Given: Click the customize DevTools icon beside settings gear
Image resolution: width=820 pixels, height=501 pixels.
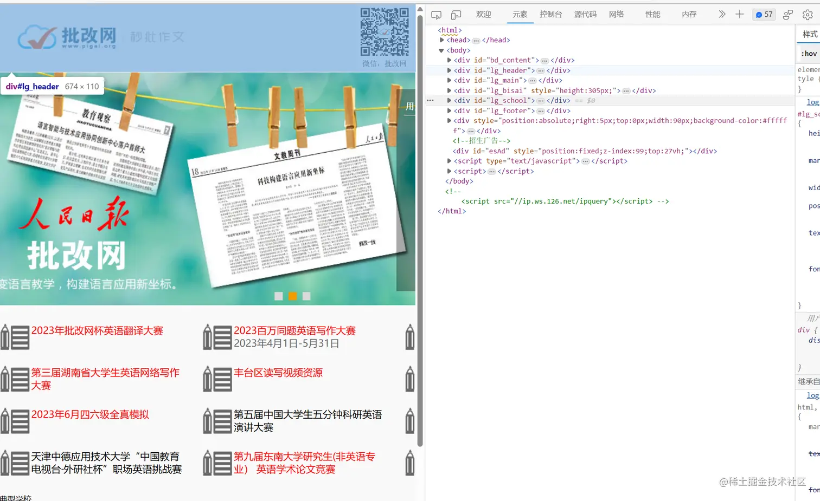Looking at the screenshot, I should (788, 15).
